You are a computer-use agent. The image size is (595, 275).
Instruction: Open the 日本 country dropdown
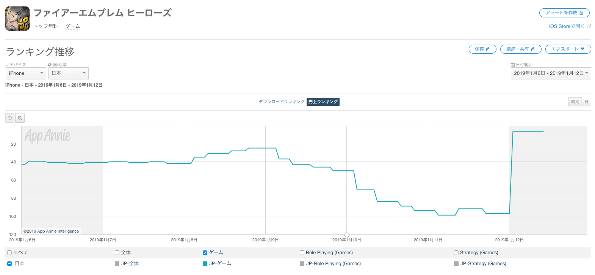[68, 73]
